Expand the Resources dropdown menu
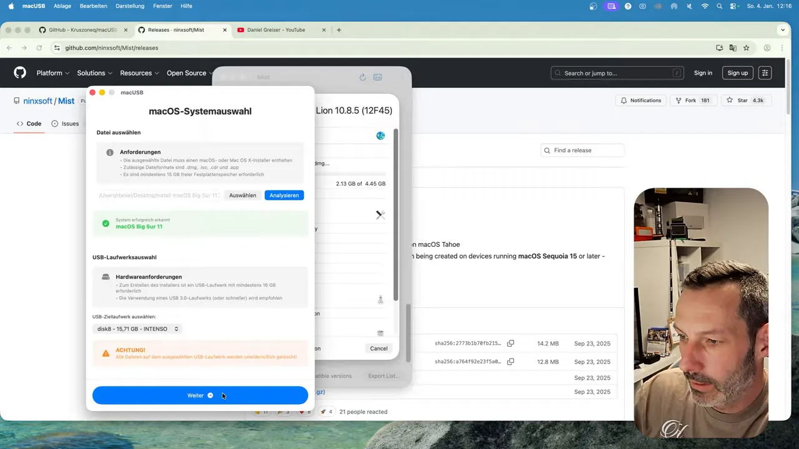The width and height of the screenshot is (799, 449). click(139, 73)
